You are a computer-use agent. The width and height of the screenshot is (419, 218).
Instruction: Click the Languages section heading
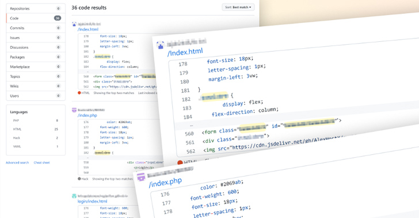(x=19, y=112)
